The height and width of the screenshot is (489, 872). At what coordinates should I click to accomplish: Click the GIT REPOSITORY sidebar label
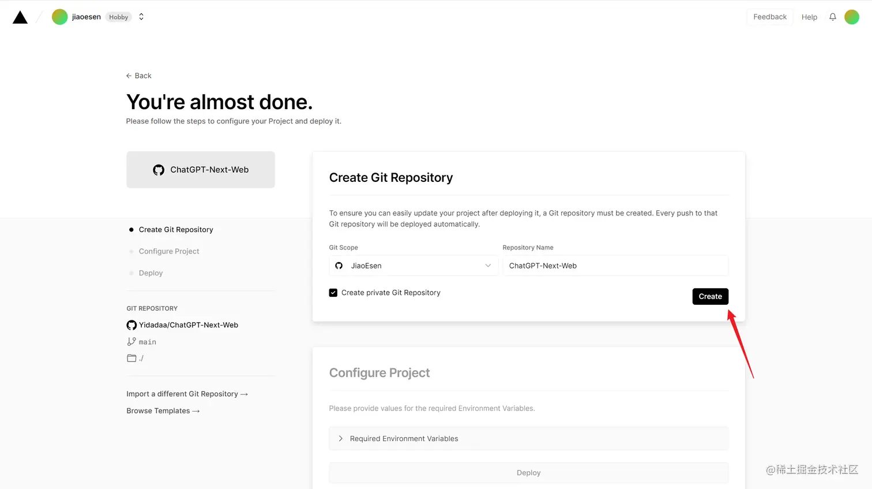tap(152, 308)
